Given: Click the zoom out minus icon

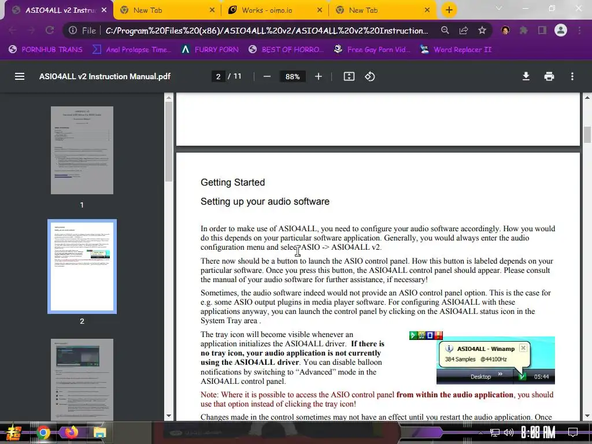Looking at the screenshot, I should 267,77.
